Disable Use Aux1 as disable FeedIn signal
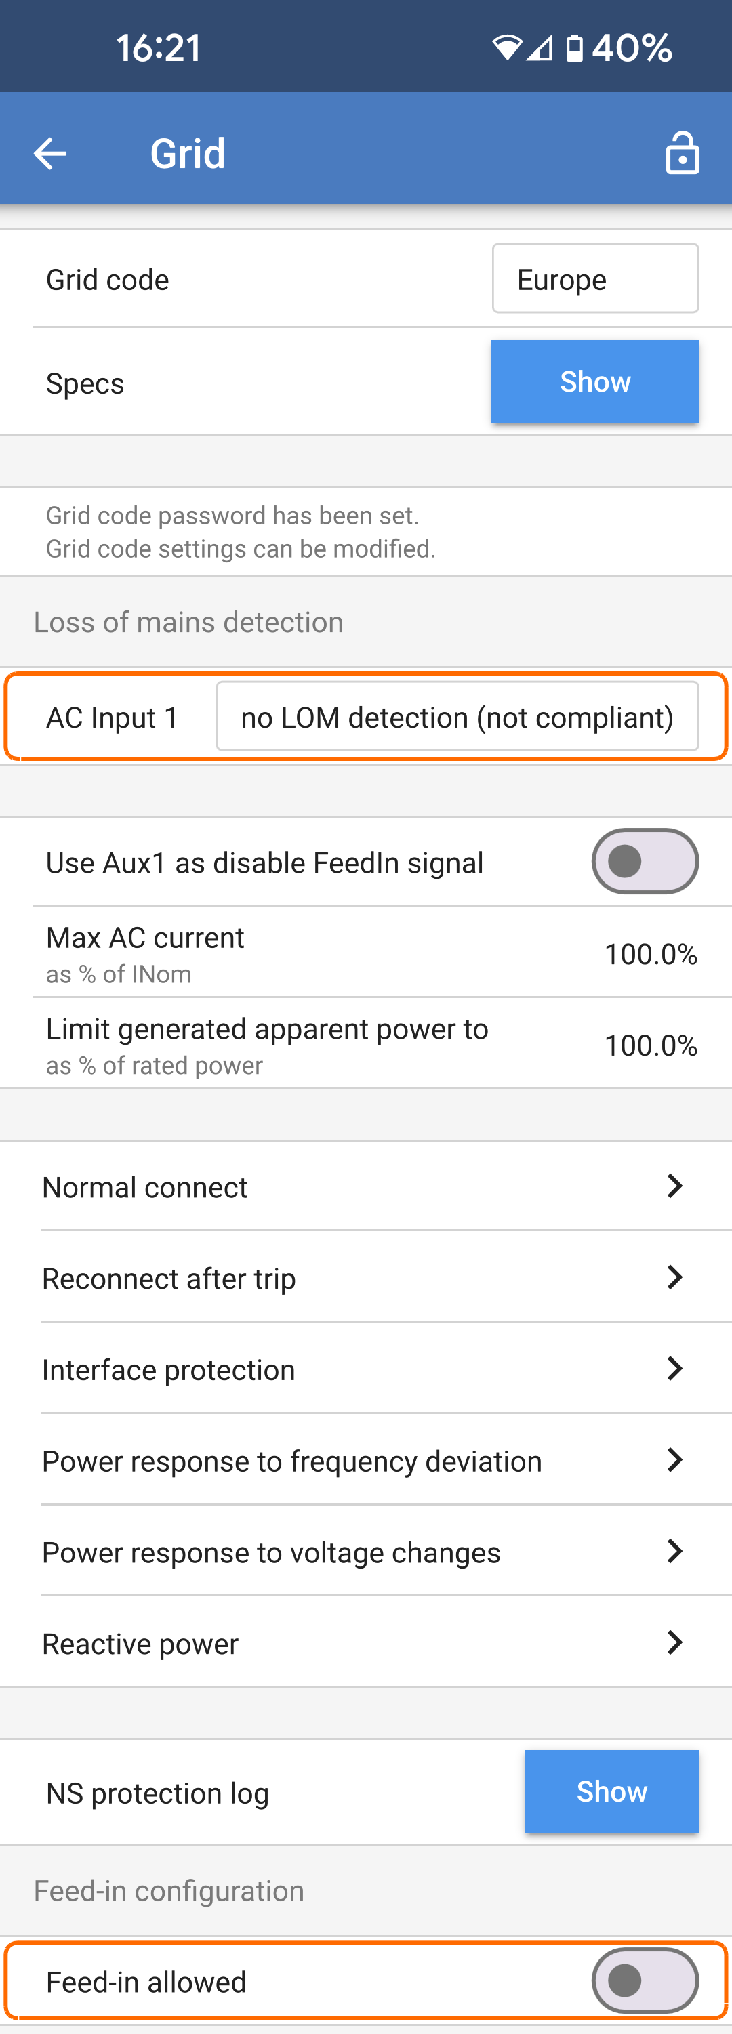The width and height of the screenshot is (732, 2034). pos(645,861)
